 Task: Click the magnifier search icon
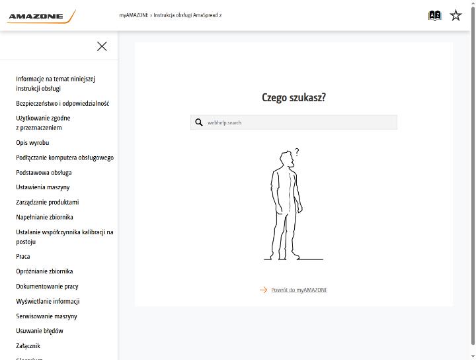coord(199,122)
